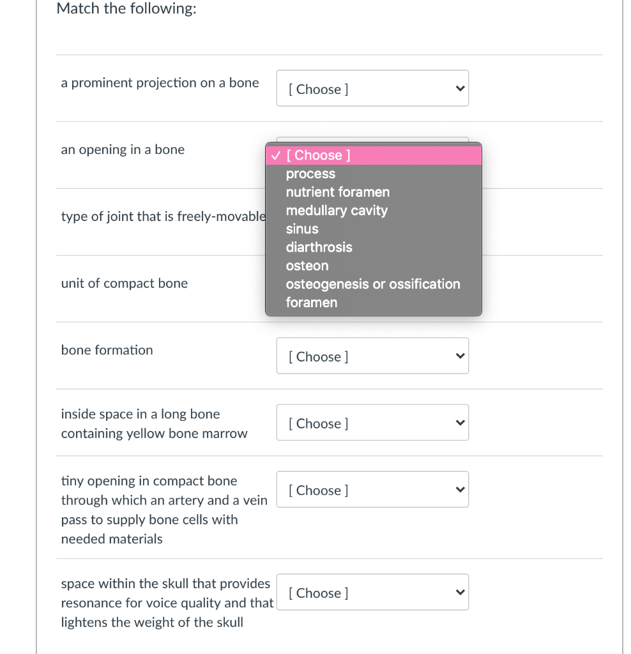Click the question text "unit of compact bone"

click(124, 283)
